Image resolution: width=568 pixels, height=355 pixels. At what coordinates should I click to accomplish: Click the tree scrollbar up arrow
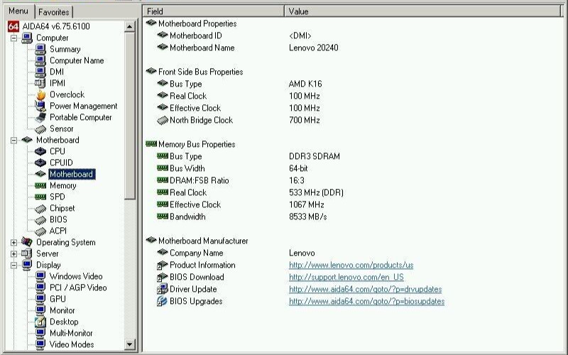pyautogui.click(x=130, y=26)
